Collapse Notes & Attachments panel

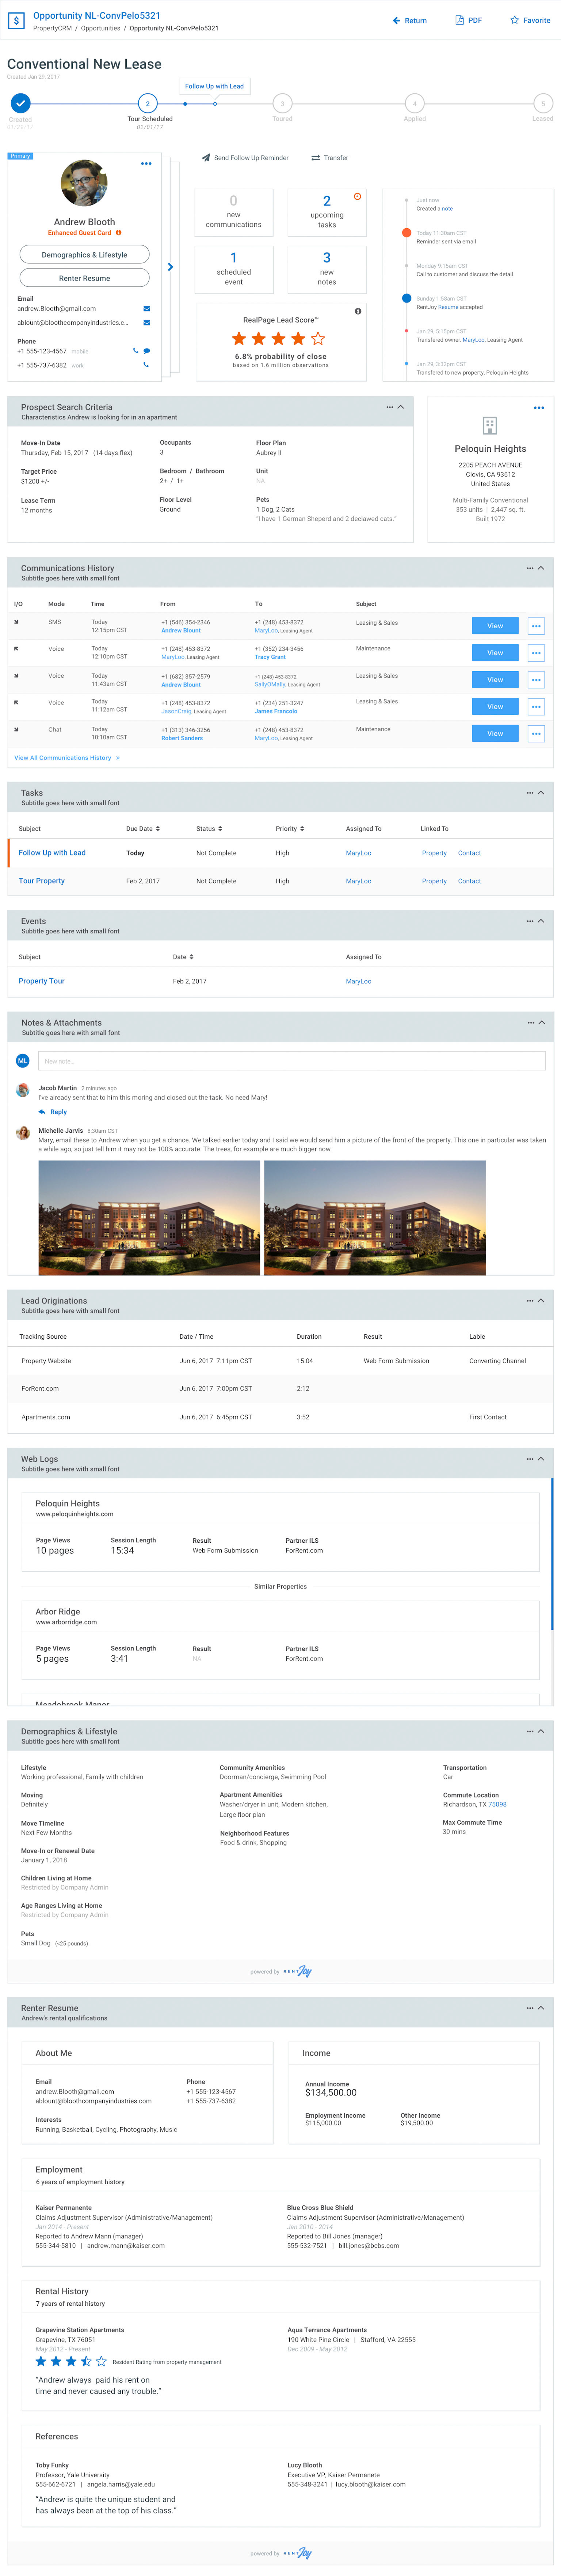point(542,1023)
